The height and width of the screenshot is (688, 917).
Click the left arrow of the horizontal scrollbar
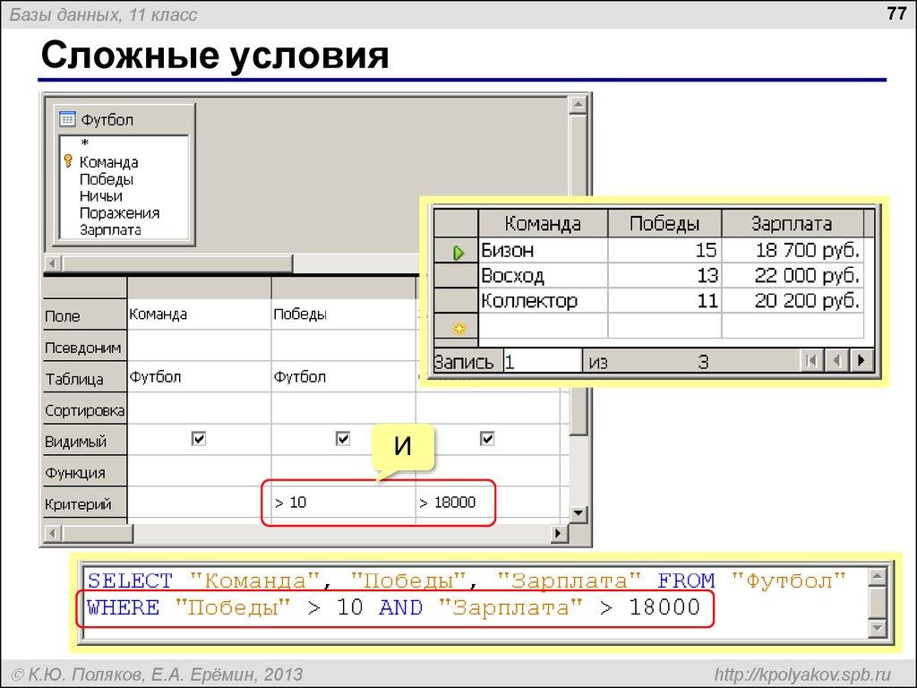(52, 262)
